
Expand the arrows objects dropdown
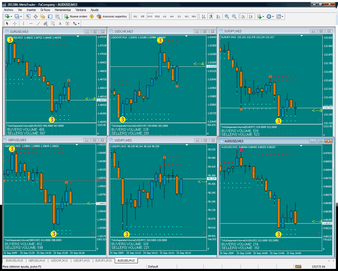click(78, 23)
